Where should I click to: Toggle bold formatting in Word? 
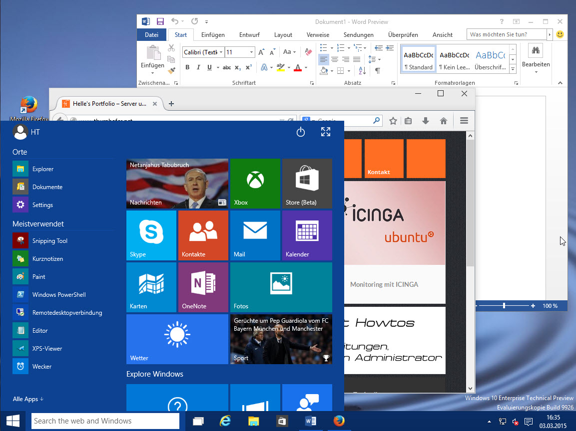click(x=187, y=67)
